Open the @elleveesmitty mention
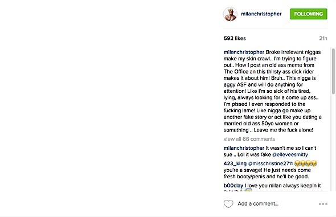Viewport: 336px width, 217px height. (x=290, y=155)
